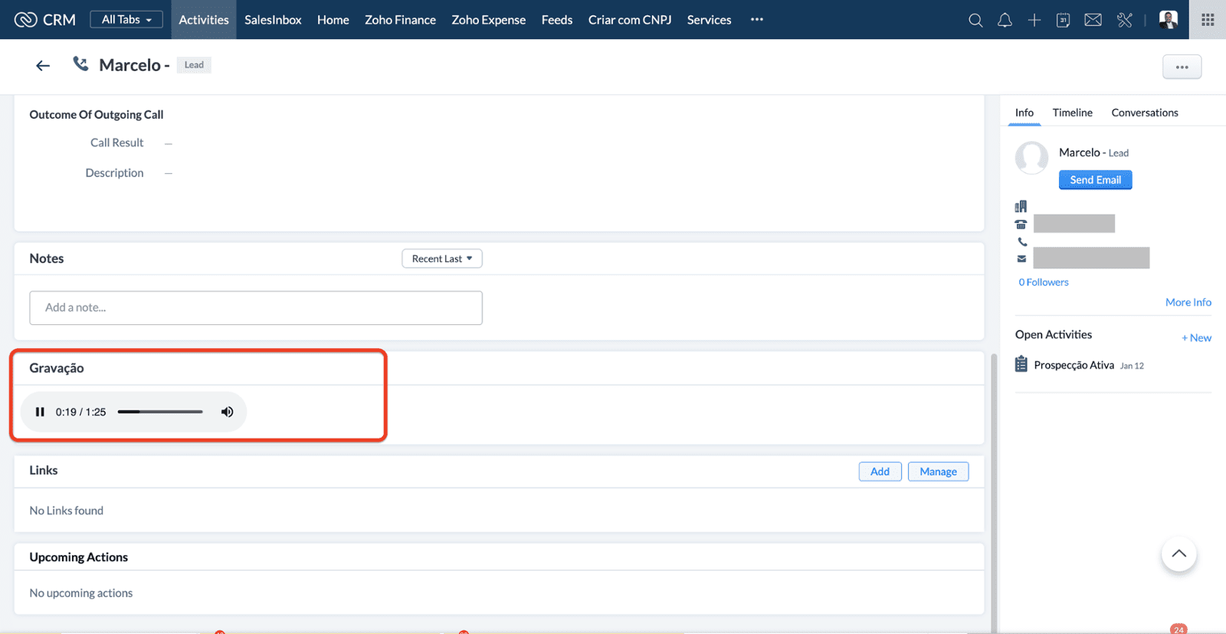Screen dimensions: 1226x634
Task: Click the audio progress slider
Action: coord(160,412)
